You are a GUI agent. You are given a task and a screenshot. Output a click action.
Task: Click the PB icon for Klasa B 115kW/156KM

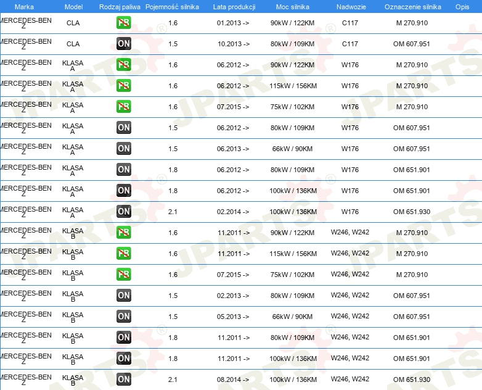coord(124,254)
